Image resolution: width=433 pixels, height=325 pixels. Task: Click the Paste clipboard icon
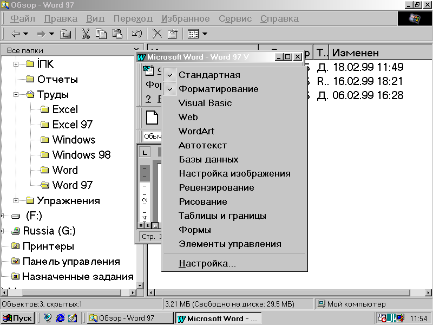click(117, 34)
